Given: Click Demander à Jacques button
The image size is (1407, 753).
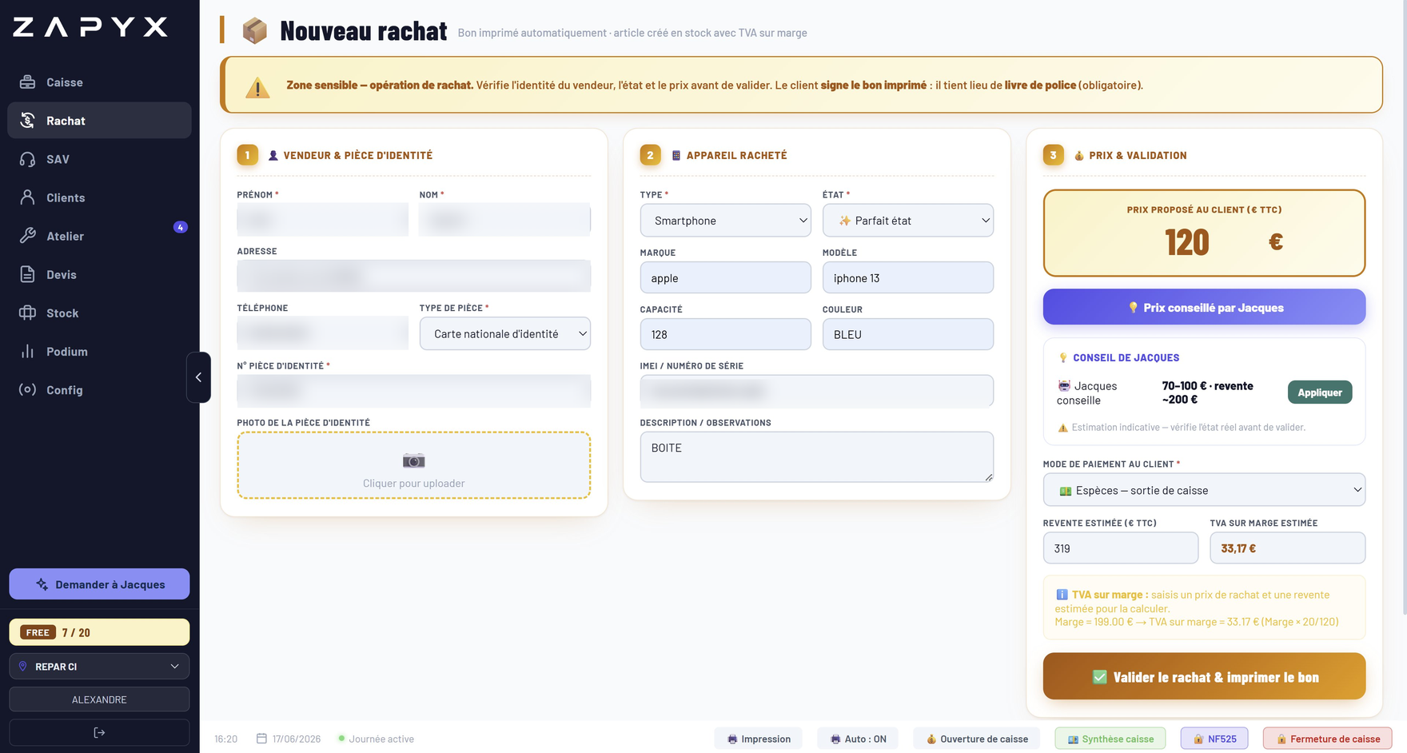Looking at the screenshot, I should pyautogui.click(x=99, y=584).
